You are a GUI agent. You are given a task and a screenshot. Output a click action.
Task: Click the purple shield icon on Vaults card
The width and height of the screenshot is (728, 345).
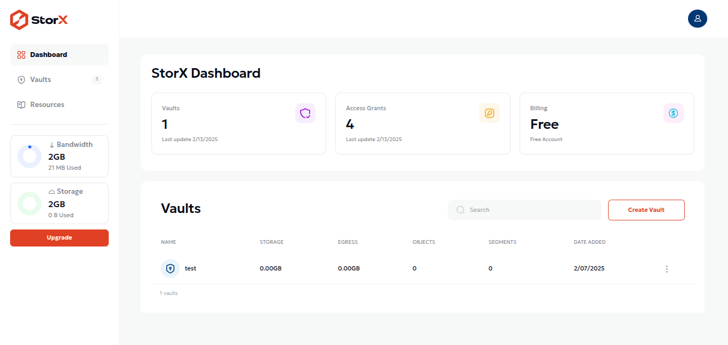pos(305,113)
